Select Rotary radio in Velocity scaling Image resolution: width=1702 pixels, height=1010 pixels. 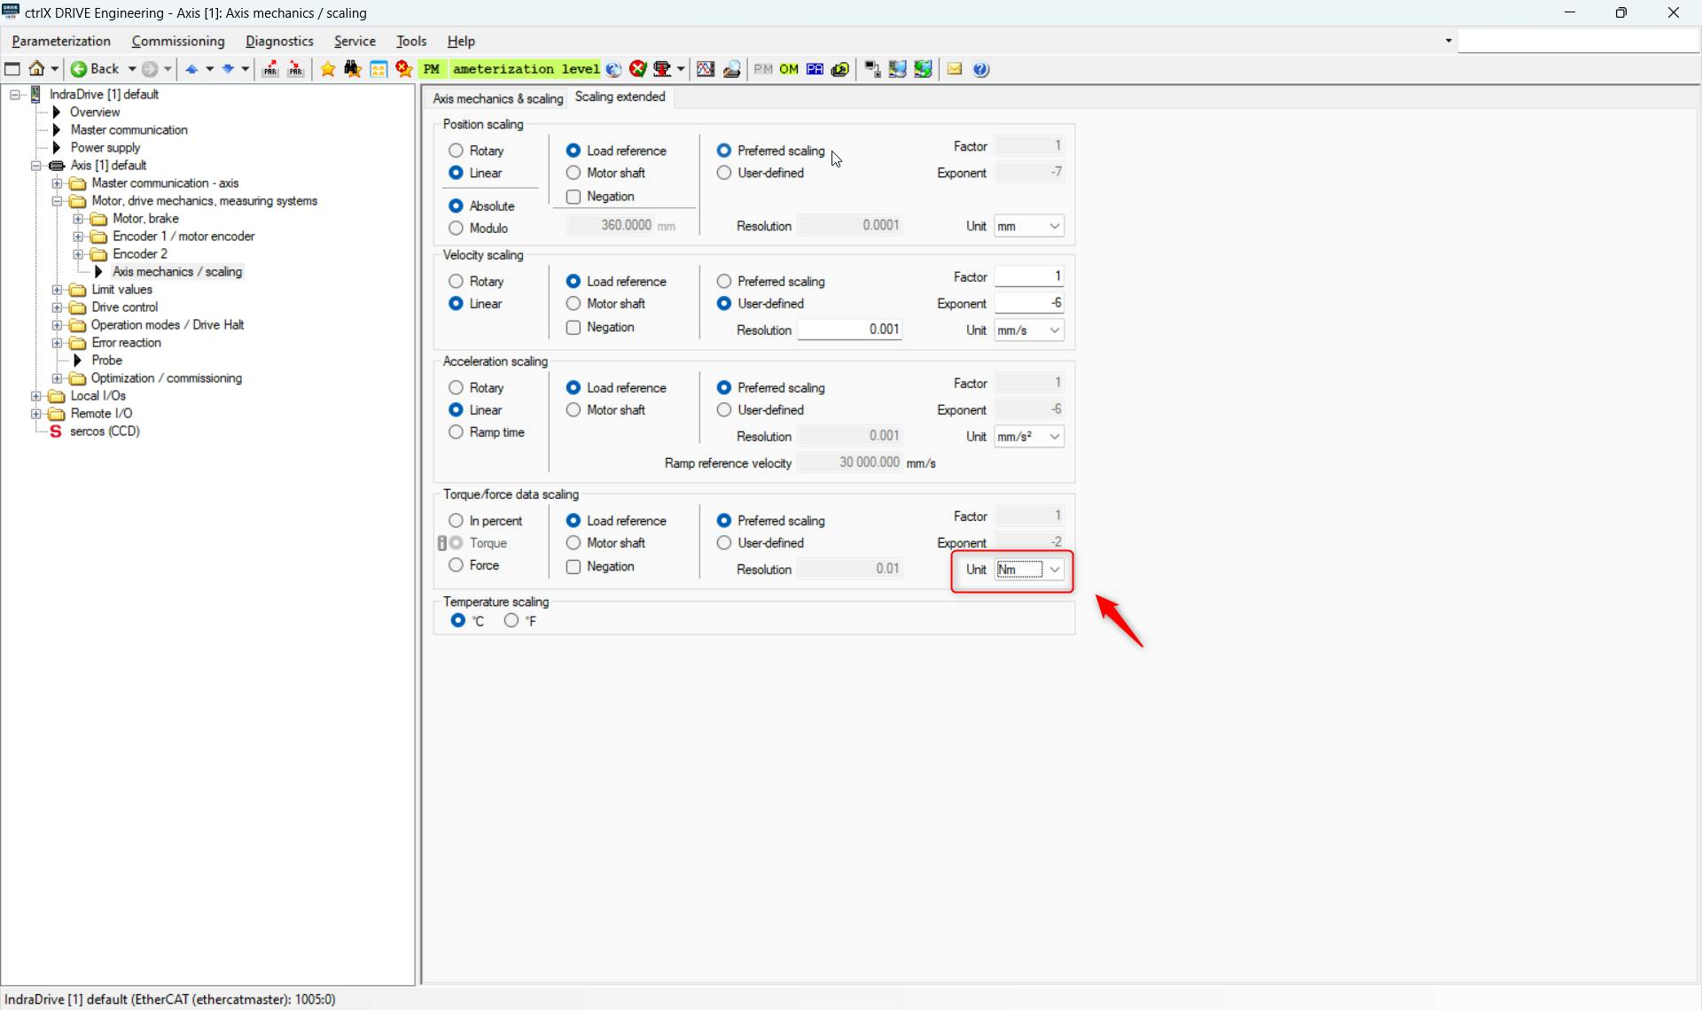pyautogui.click(x=457, y=282)
